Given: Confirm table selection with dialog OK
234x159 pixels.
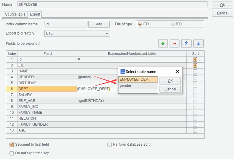Looking at the screenshot, I should [170, 81].
